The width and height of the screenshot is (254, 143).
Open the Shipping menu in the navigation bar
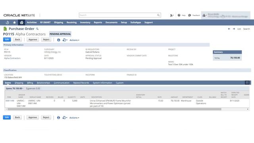click(x=58, y=22)
